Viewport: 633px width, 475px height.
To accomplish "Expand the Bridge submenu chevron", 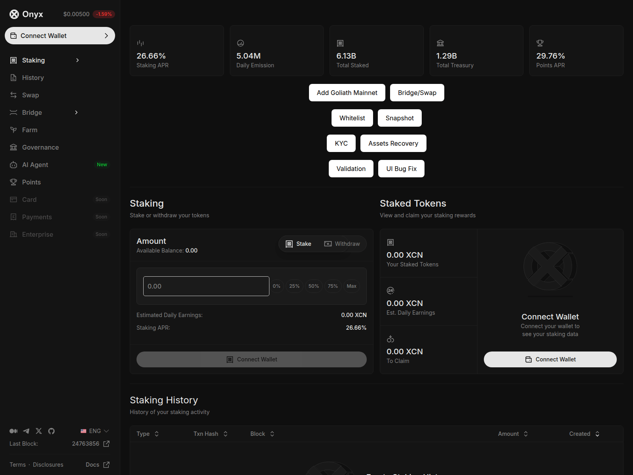I will pos(76,112).
